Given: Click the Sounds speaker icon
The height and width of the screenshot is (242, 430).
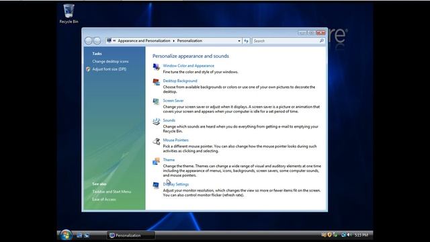Looking at the screenshot, I should [x=157, y=122].
